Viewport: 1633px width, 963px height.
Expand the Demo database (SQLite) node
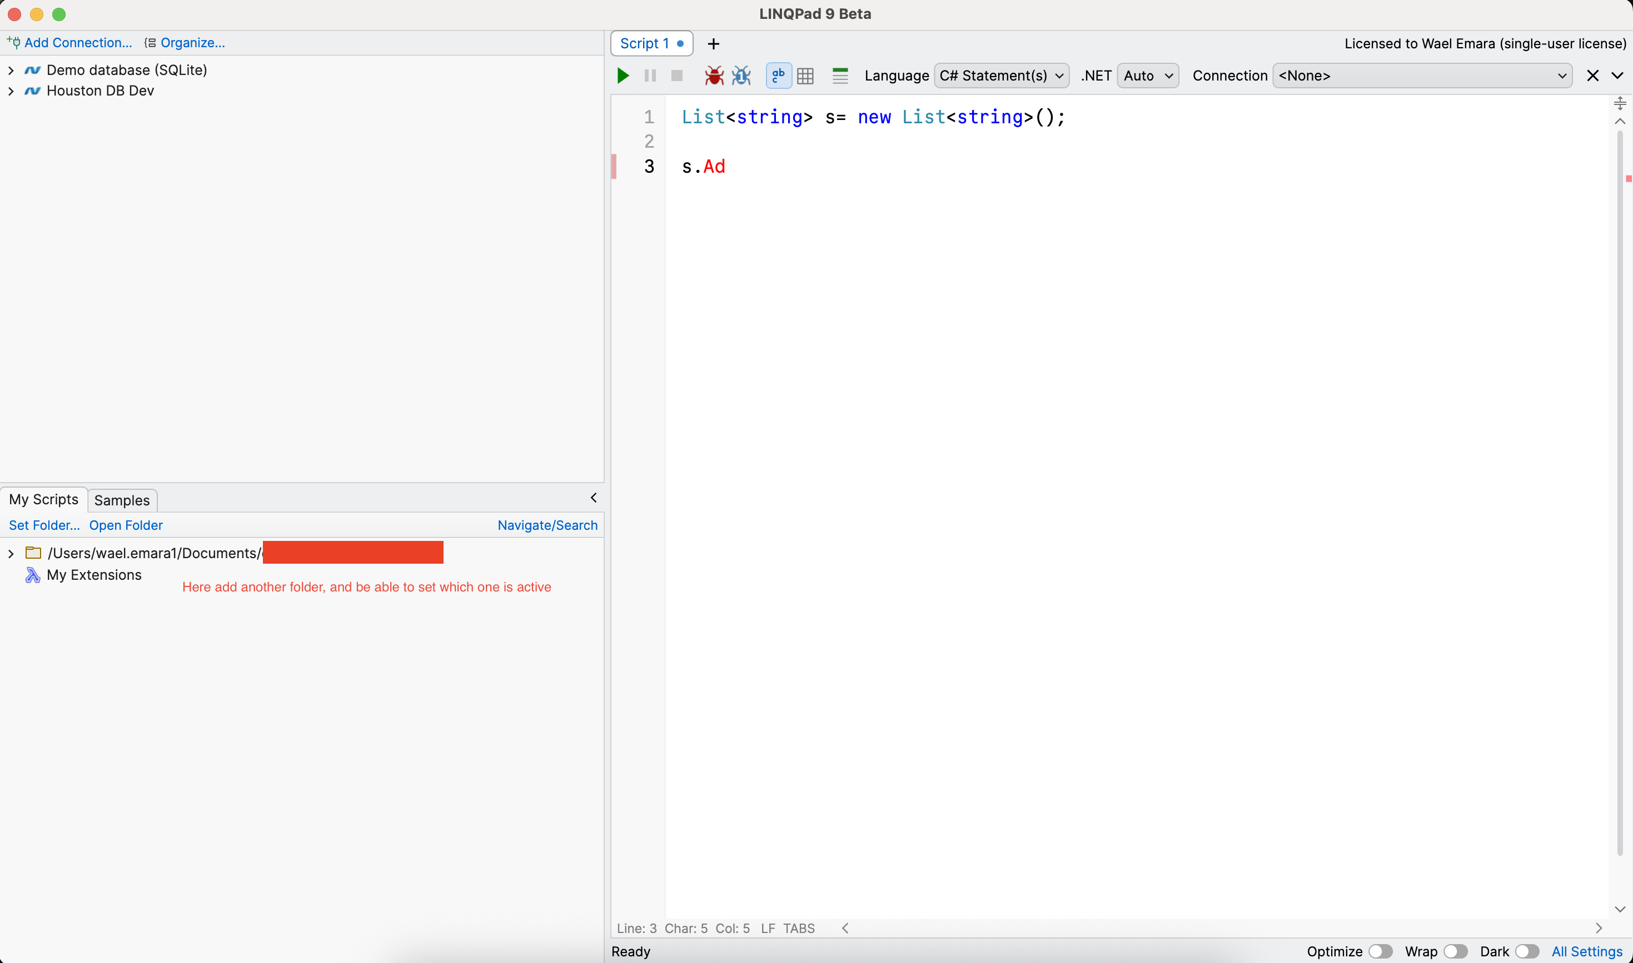point(11,70)
